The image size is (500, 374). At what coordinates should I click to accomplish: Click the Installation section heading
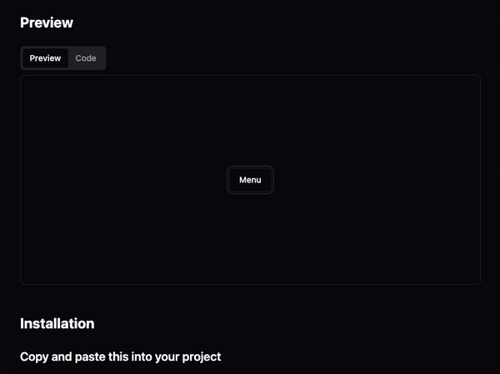[x=57, y=324]
